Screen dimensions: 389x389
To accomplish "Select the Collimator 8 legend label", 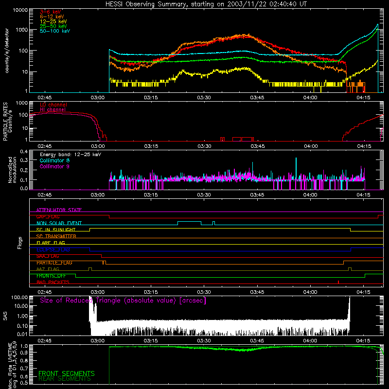I will tap(54, 160).
